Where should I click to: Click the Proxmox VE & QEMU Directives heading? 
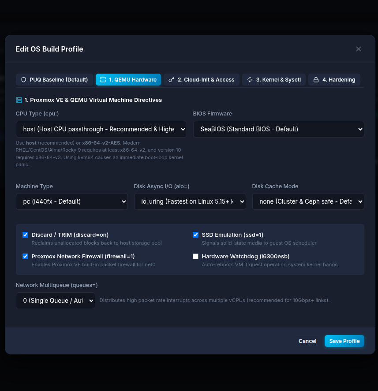click(x=93, y=100)
